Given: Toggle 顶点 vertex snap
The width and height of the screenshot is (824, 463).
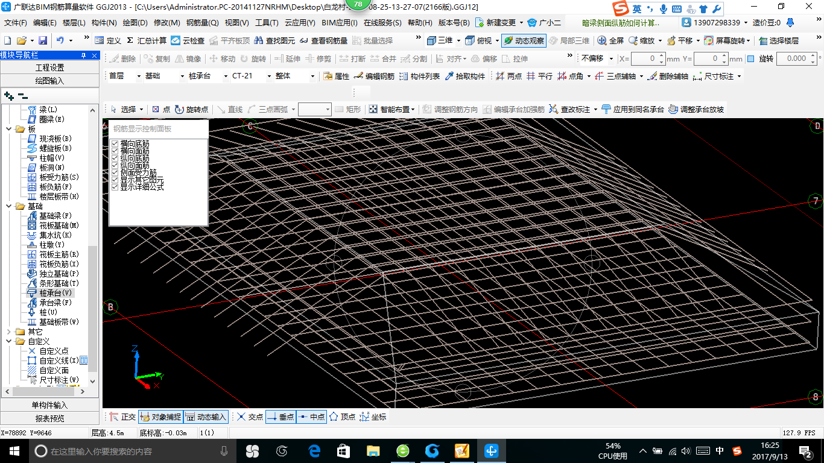Looking at the screenshot, I should 342,417.
